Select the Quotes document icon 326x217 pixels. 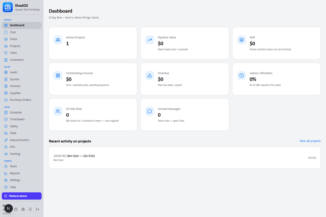click(6, 79)
